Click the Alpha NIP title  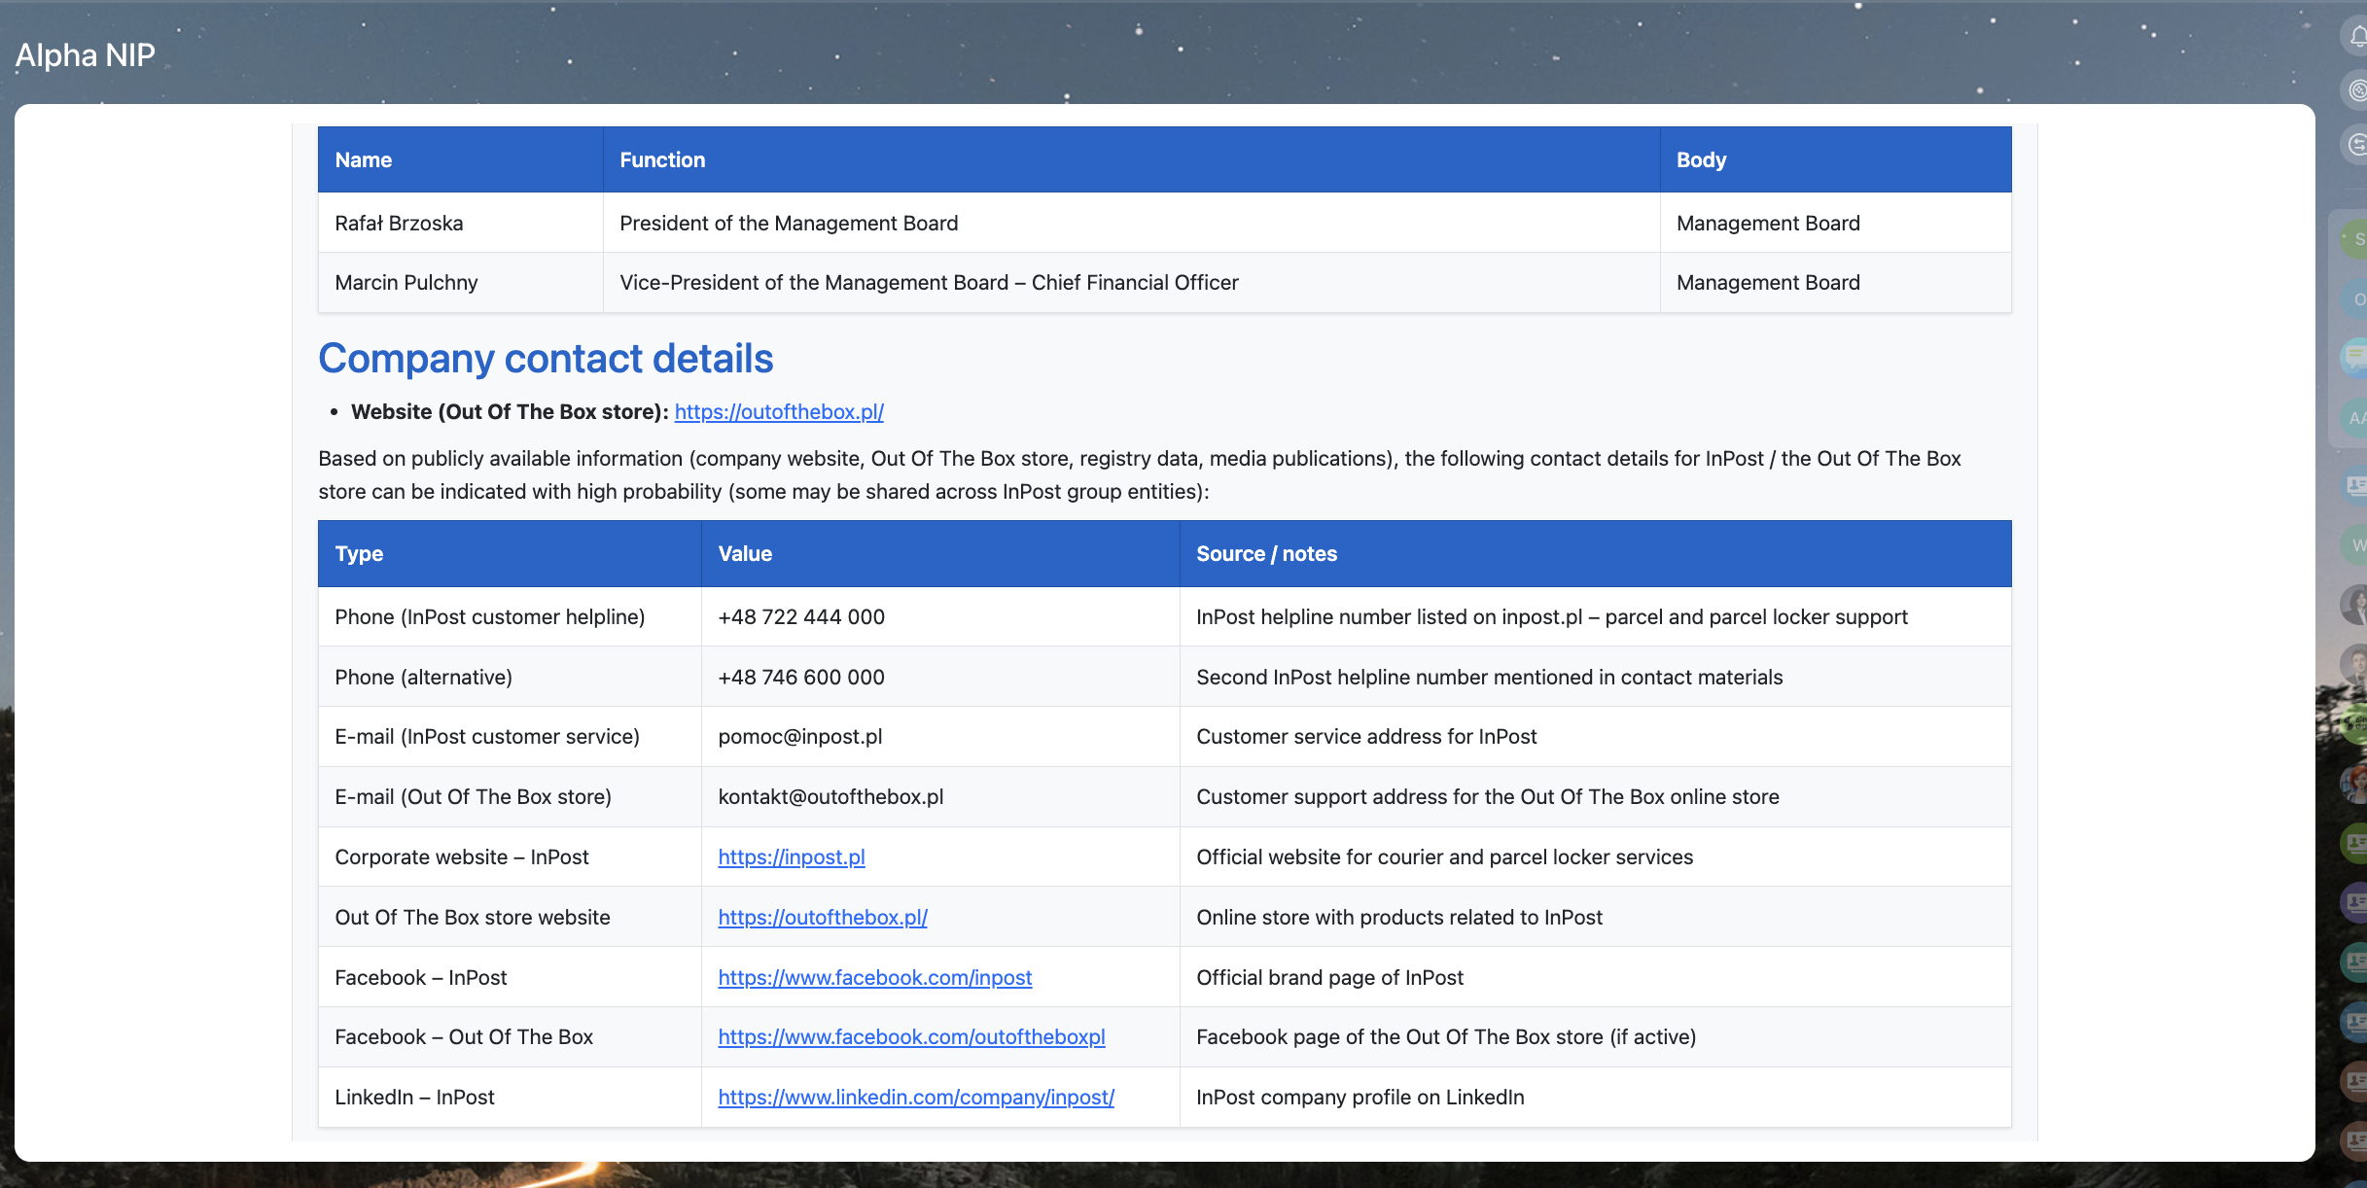click(86, 55)
